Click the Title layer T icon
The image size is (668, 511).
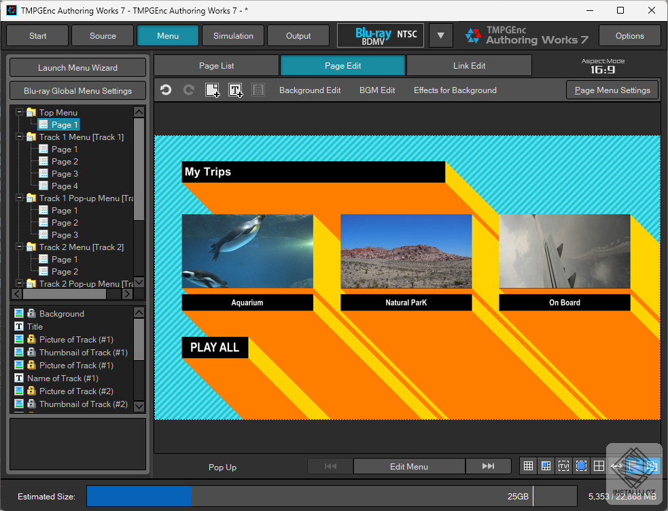[x=19, y=327]
